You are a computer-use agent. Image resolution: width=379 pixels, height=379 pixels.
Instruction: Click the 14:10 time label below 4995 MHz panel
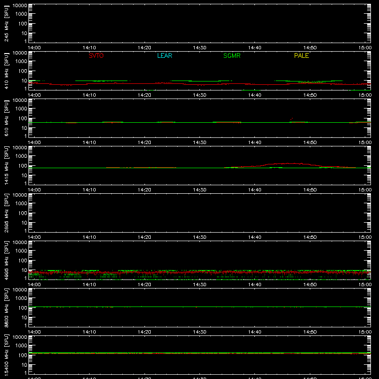click(x=89, y=285)
